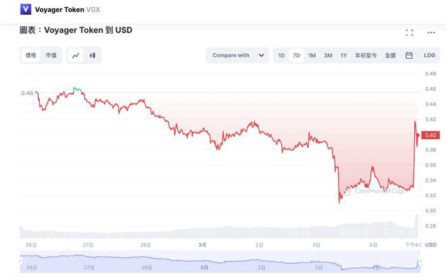
Task: Select the line chart view icon
Action: coord(76,55)
